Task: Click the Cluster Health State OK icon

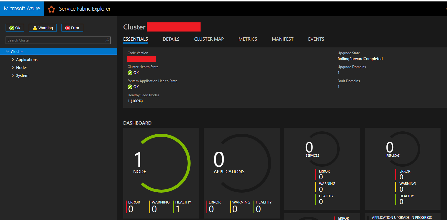Action: coord(129,72)
